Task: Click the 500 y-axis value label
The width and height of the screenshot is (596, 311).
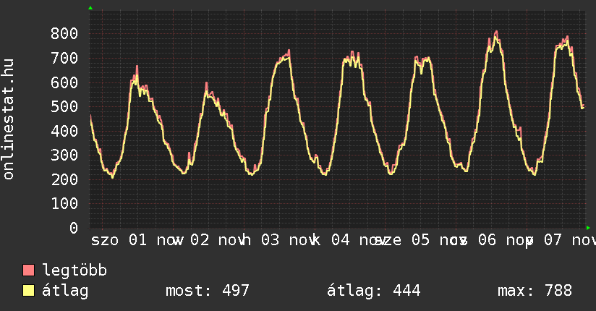Action: click(64, 106)
